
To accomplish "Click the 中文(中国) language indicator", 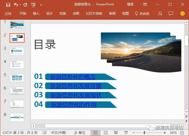I will [x=59, y=133].
